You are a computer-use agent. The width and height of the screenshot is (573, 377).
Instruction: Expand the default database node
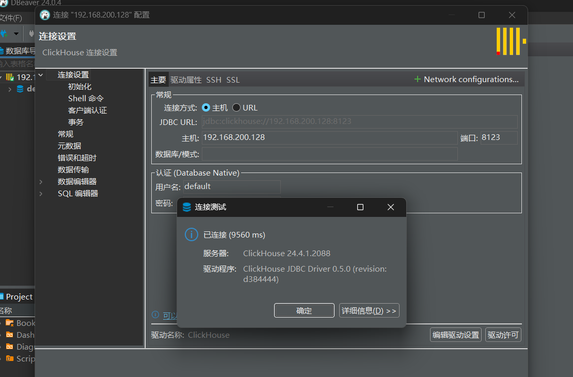(10, 89)
